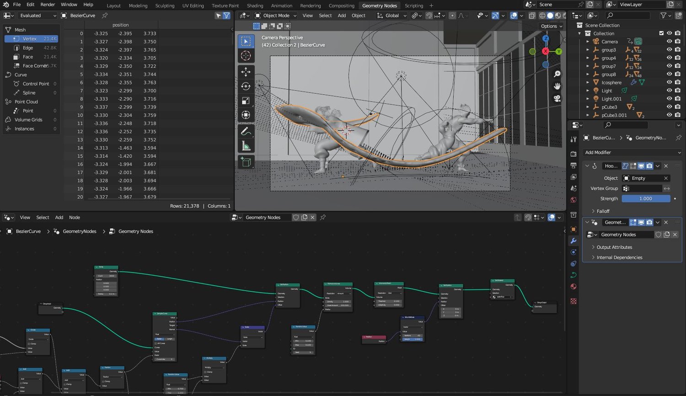Screen dimensions: 686x396
Task: Open the viewport Options button
Action: tap(551, 26)
